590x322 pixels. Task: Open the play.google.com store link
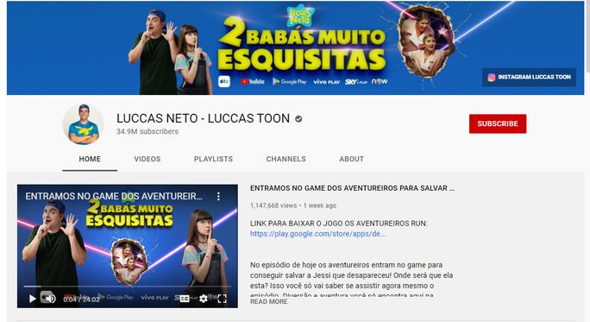point(318,234)
